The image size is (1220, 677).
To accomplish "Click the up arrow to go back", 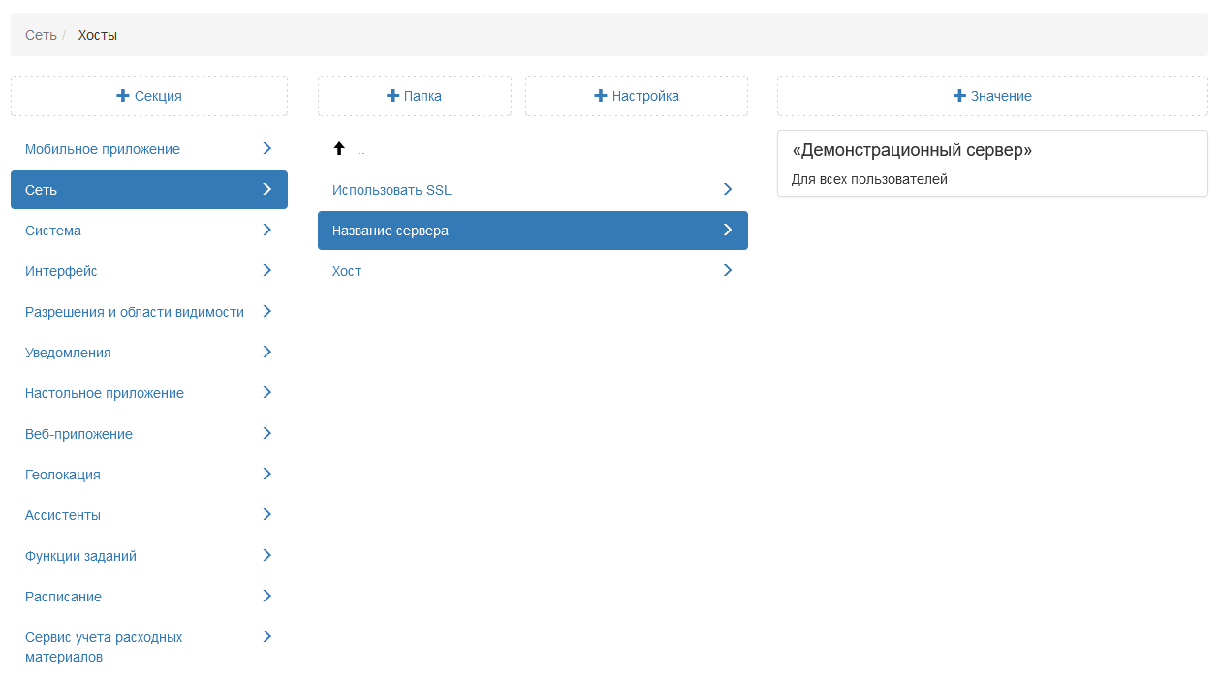I will [339, 149].
